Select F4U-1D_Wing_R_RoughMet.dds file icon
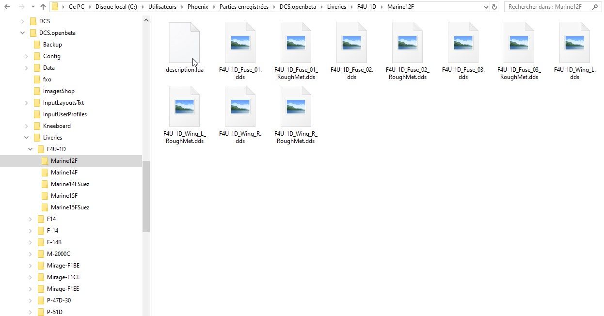The height and width of the screenshot is (316, 604). [x=296, y=107]
